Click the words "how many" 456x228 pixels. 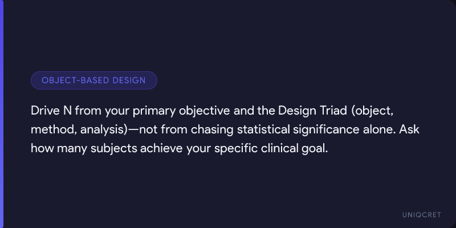click(56, 148)
